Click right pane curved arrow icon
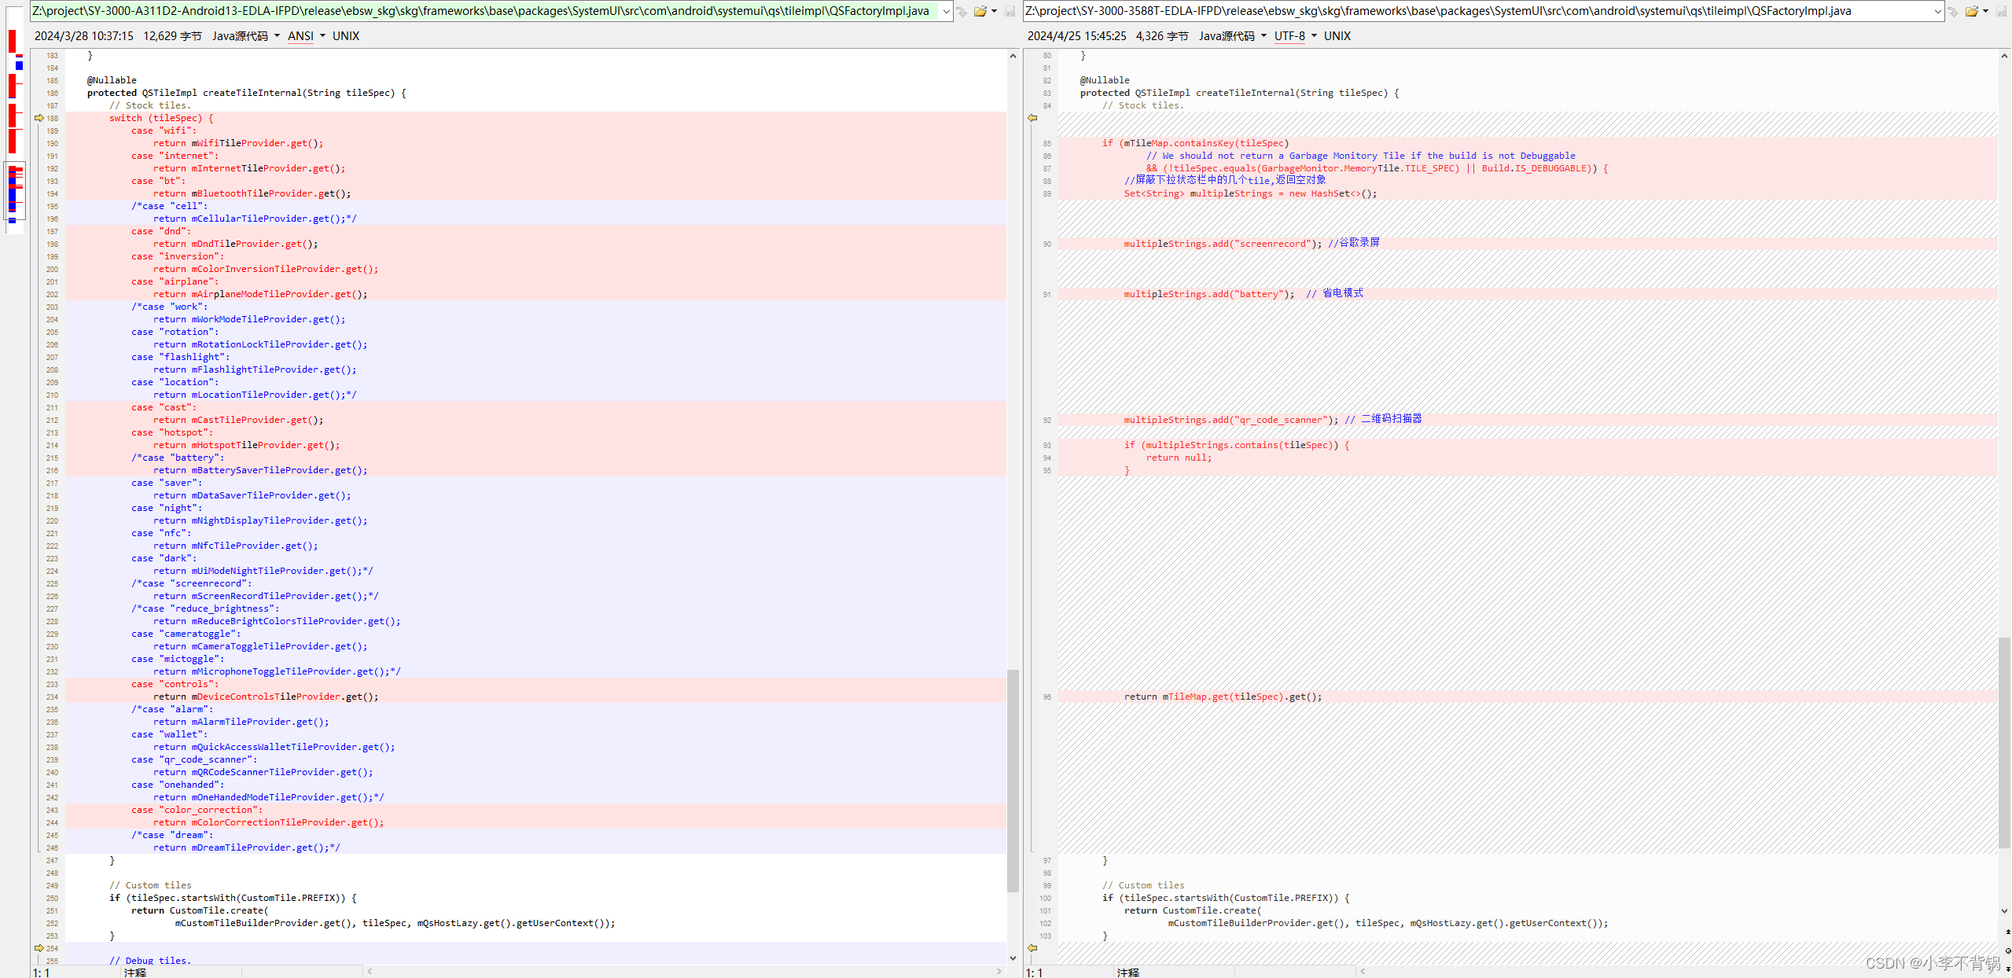This screenshot has height=978, width=2012. point(1953,11)
